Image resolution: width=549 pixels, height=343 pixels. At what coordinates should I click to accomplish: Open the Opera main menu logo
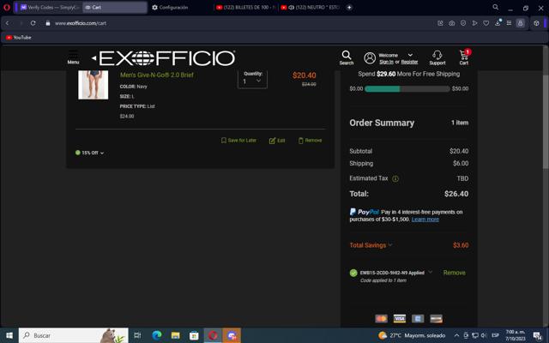tap(6, 8)
